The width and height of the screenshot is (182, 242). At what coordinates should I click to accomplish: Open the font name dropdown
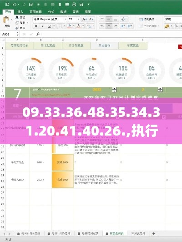coord(66,19)
